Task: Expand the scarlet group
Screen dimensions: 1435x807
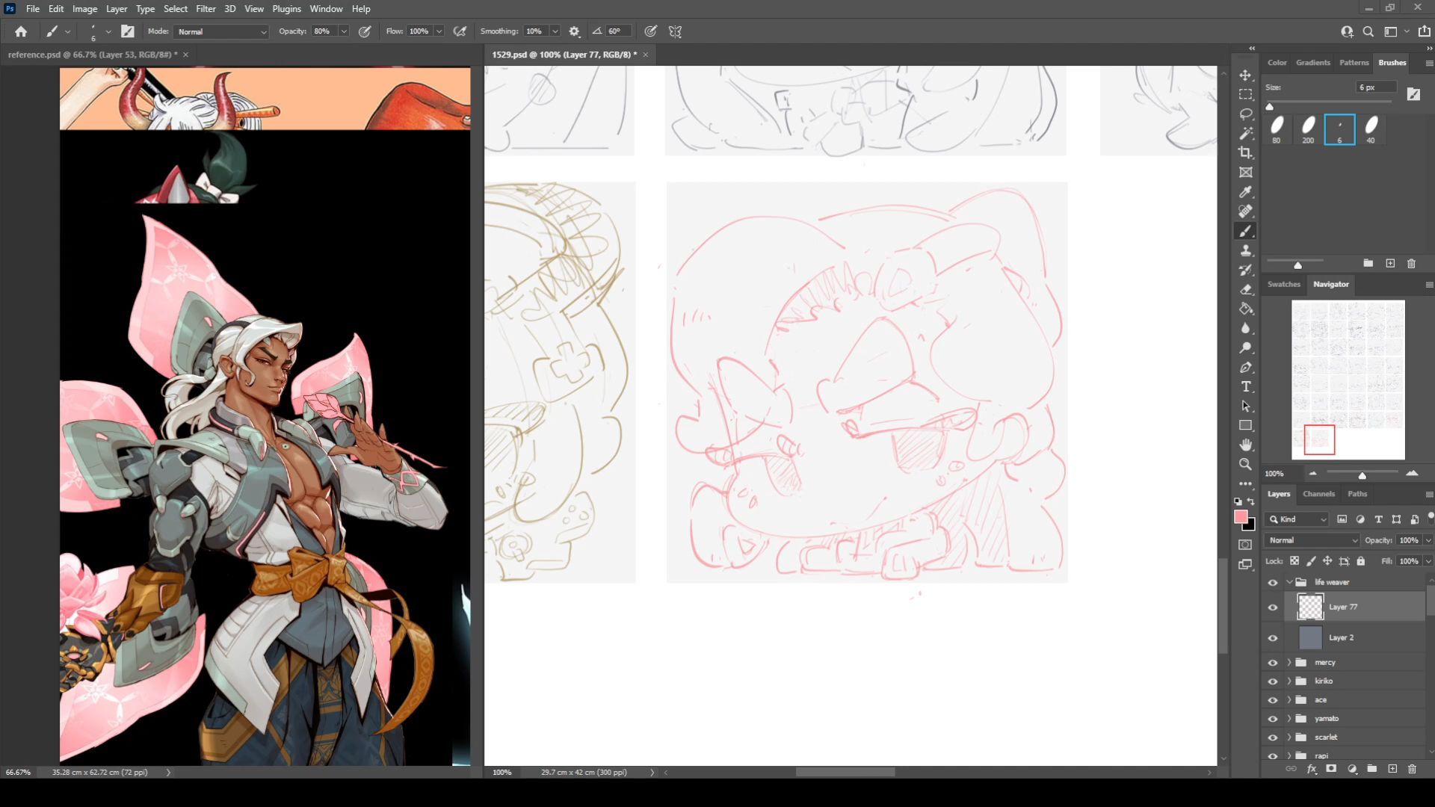Action: 1289,738
